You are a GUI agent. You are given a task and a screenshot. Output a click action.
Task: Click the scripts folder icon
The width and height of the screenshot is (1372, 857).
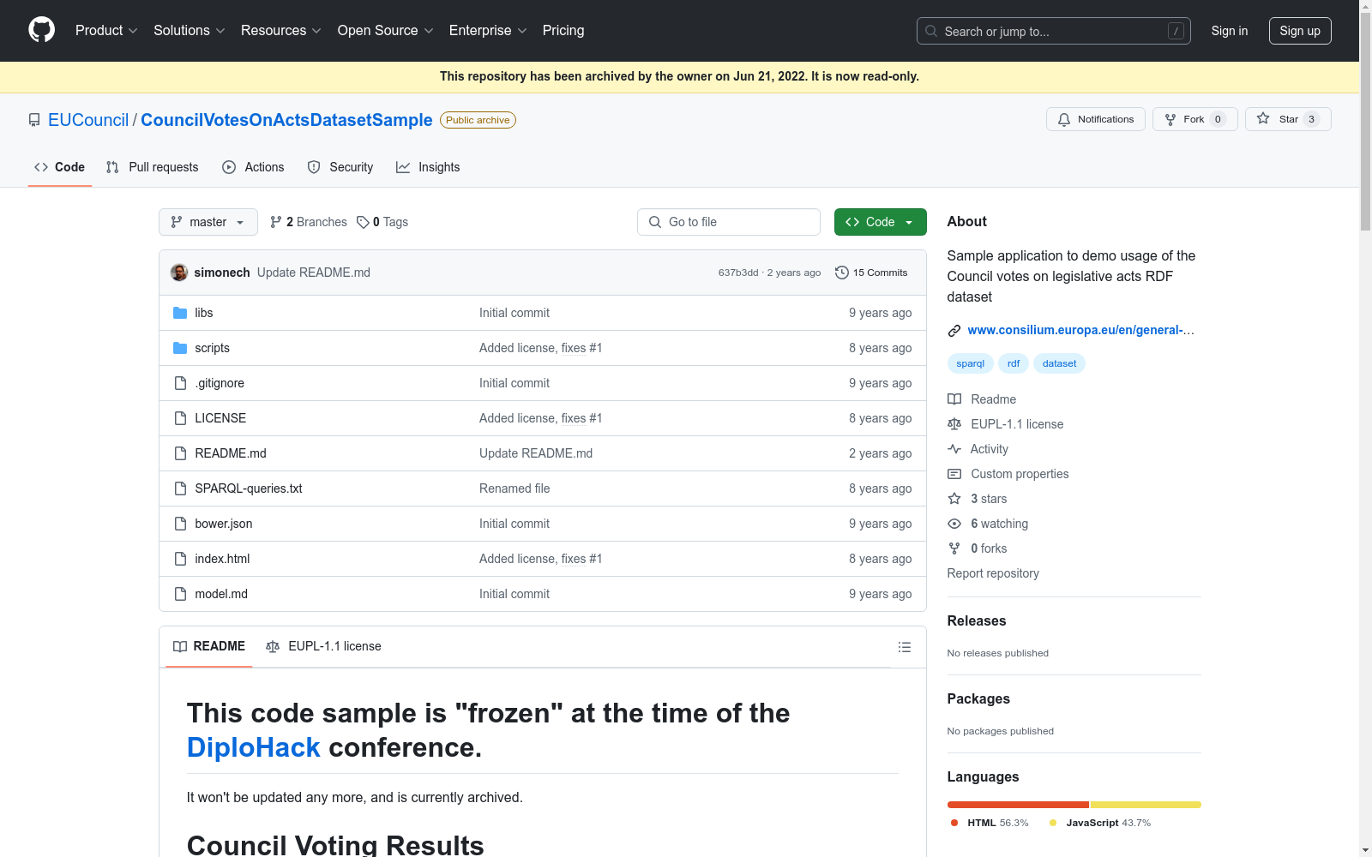(x=180, y=348)
